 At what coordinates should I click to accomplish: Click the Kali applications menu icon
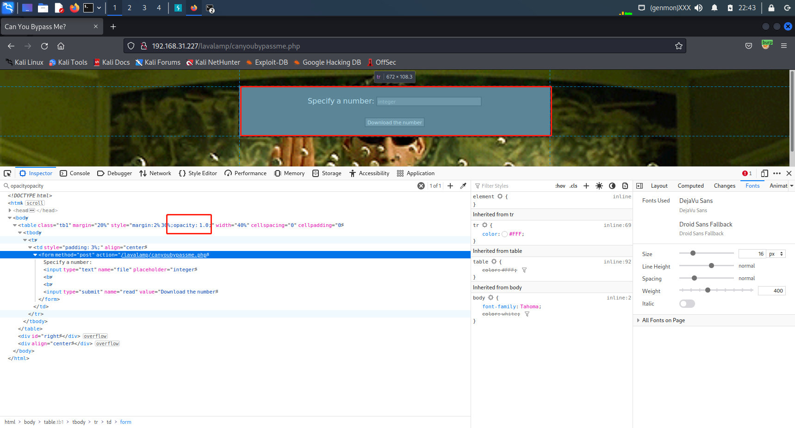click(8, 8)
